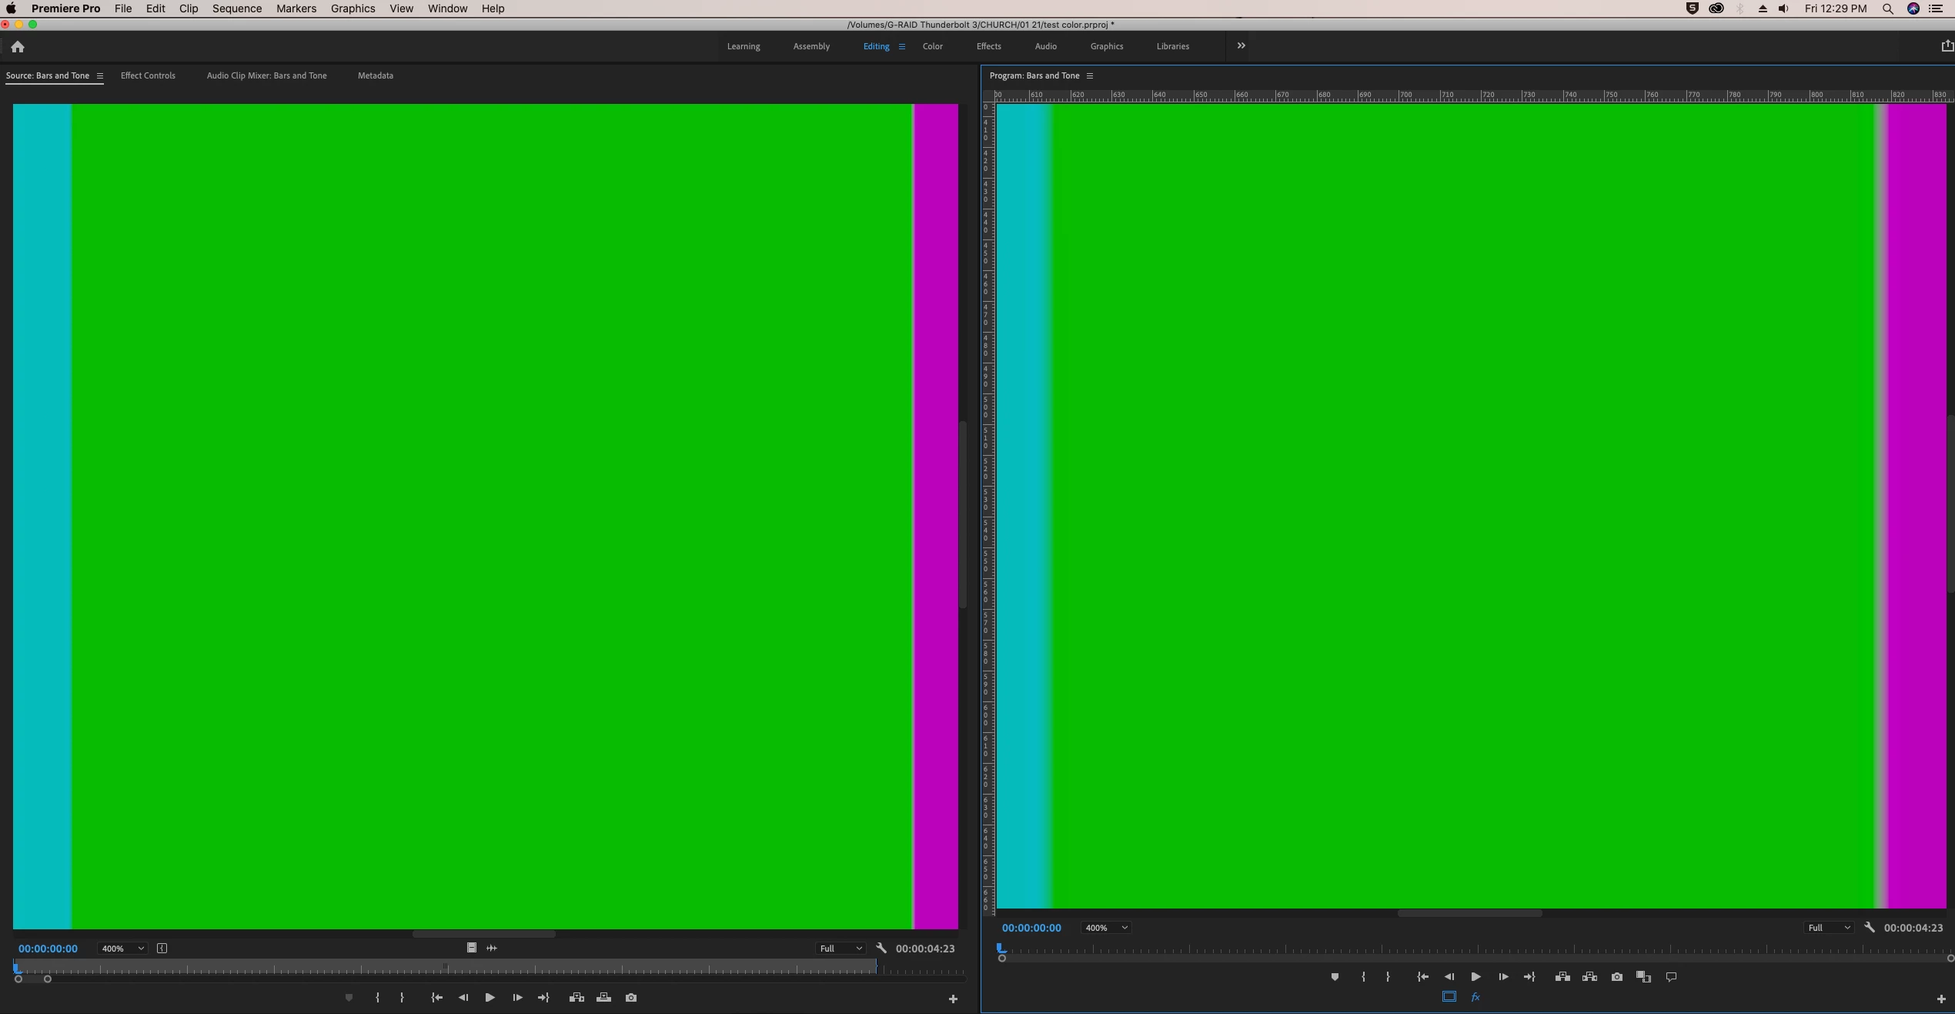Expand workspace overflow double-chevron
Image resolution: width=1955 pixels, height=1014 pixels.
tap(1241, 46)
